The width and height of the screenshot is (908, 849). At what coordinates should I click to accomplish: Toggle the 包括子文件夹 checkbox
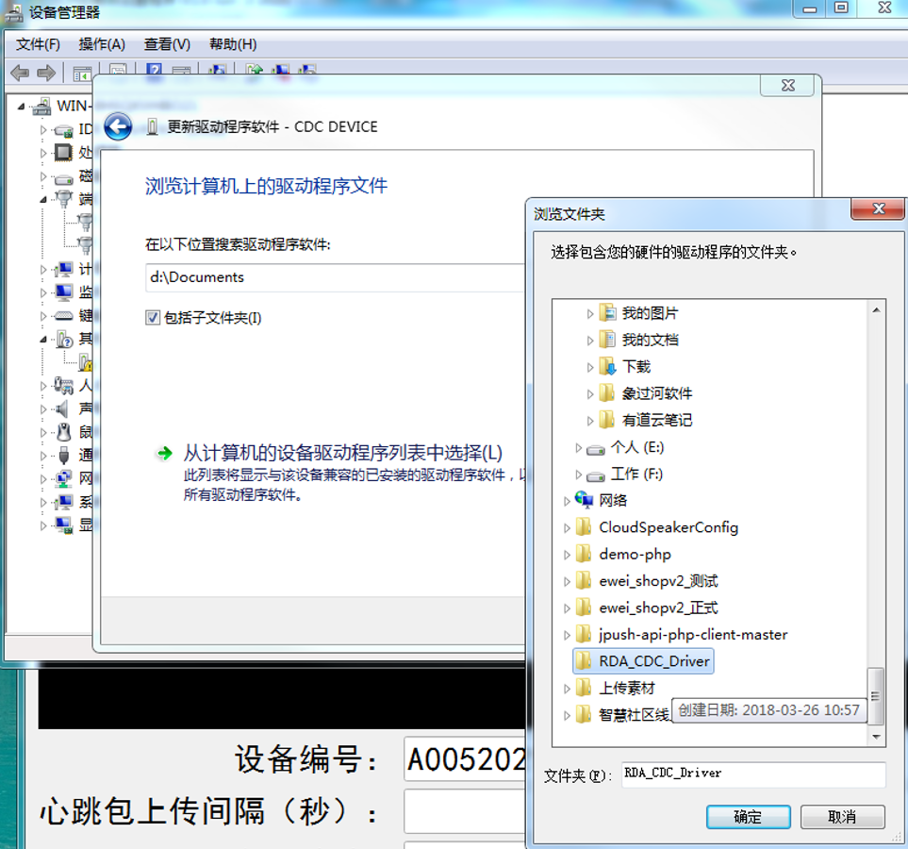click(x=153, y=319)
